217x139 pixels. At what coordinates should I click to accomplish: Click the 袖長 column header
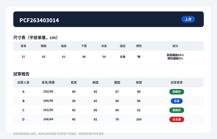tap(64, 46)
